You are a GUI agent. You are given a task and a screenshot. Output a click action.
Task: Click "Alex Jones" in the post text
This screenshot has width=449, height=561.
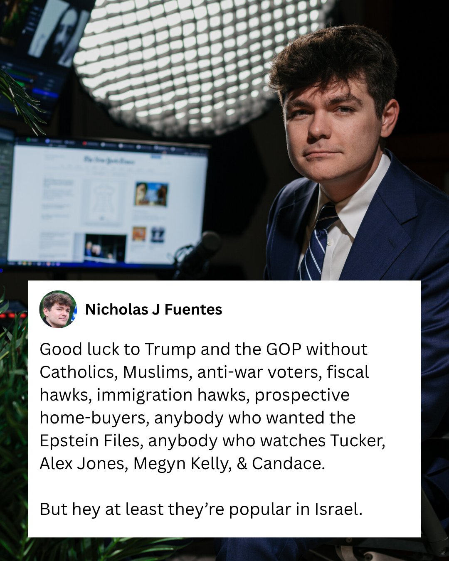pyautogui.click(x=84, y=464)
